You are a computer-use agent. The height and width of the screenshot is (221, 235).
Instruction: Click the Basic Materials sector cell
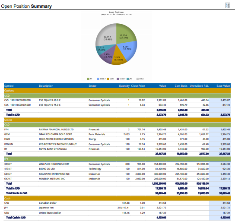(97, 134)
